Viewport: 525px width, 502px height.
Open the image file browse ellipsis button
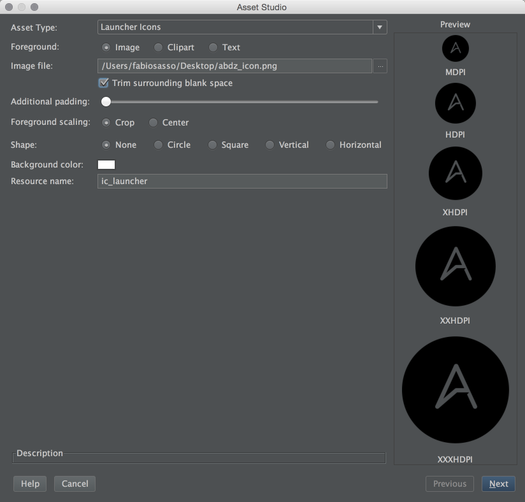coord(380,66)
